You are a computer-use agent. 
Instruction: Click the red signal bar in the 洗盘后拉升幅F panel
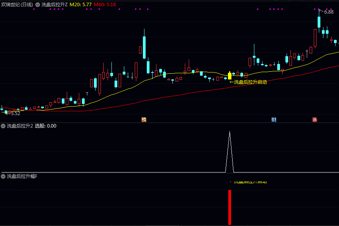(229, 207)
